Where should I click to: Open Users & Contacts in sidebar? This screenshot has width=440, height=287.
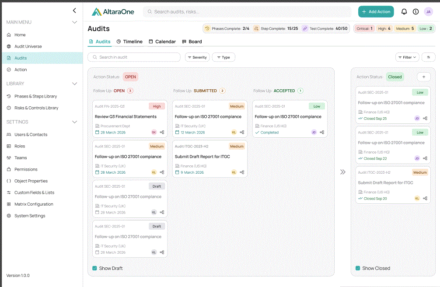[x=42, y=134]
